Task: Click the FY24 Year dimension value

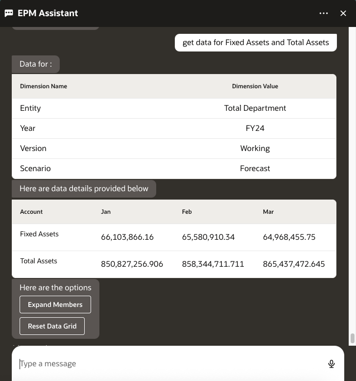Action: pyautogui.click(x=255, y=128)
